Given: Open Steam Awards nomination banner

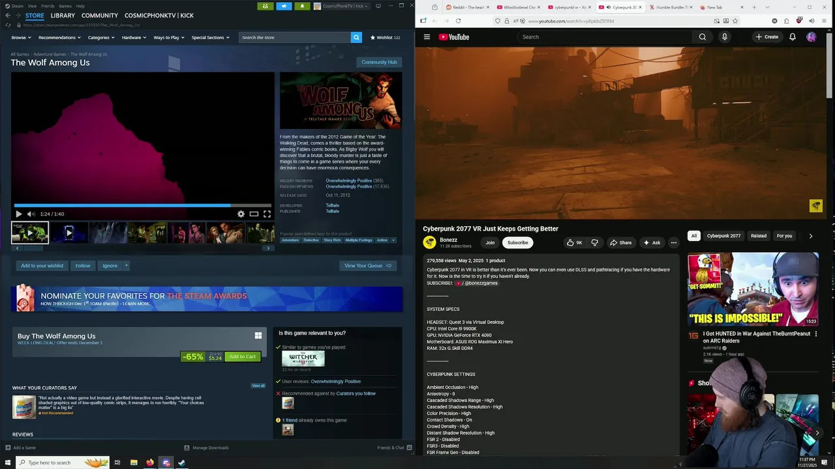Looking at the screenshot, I should (x=207, y=299).
